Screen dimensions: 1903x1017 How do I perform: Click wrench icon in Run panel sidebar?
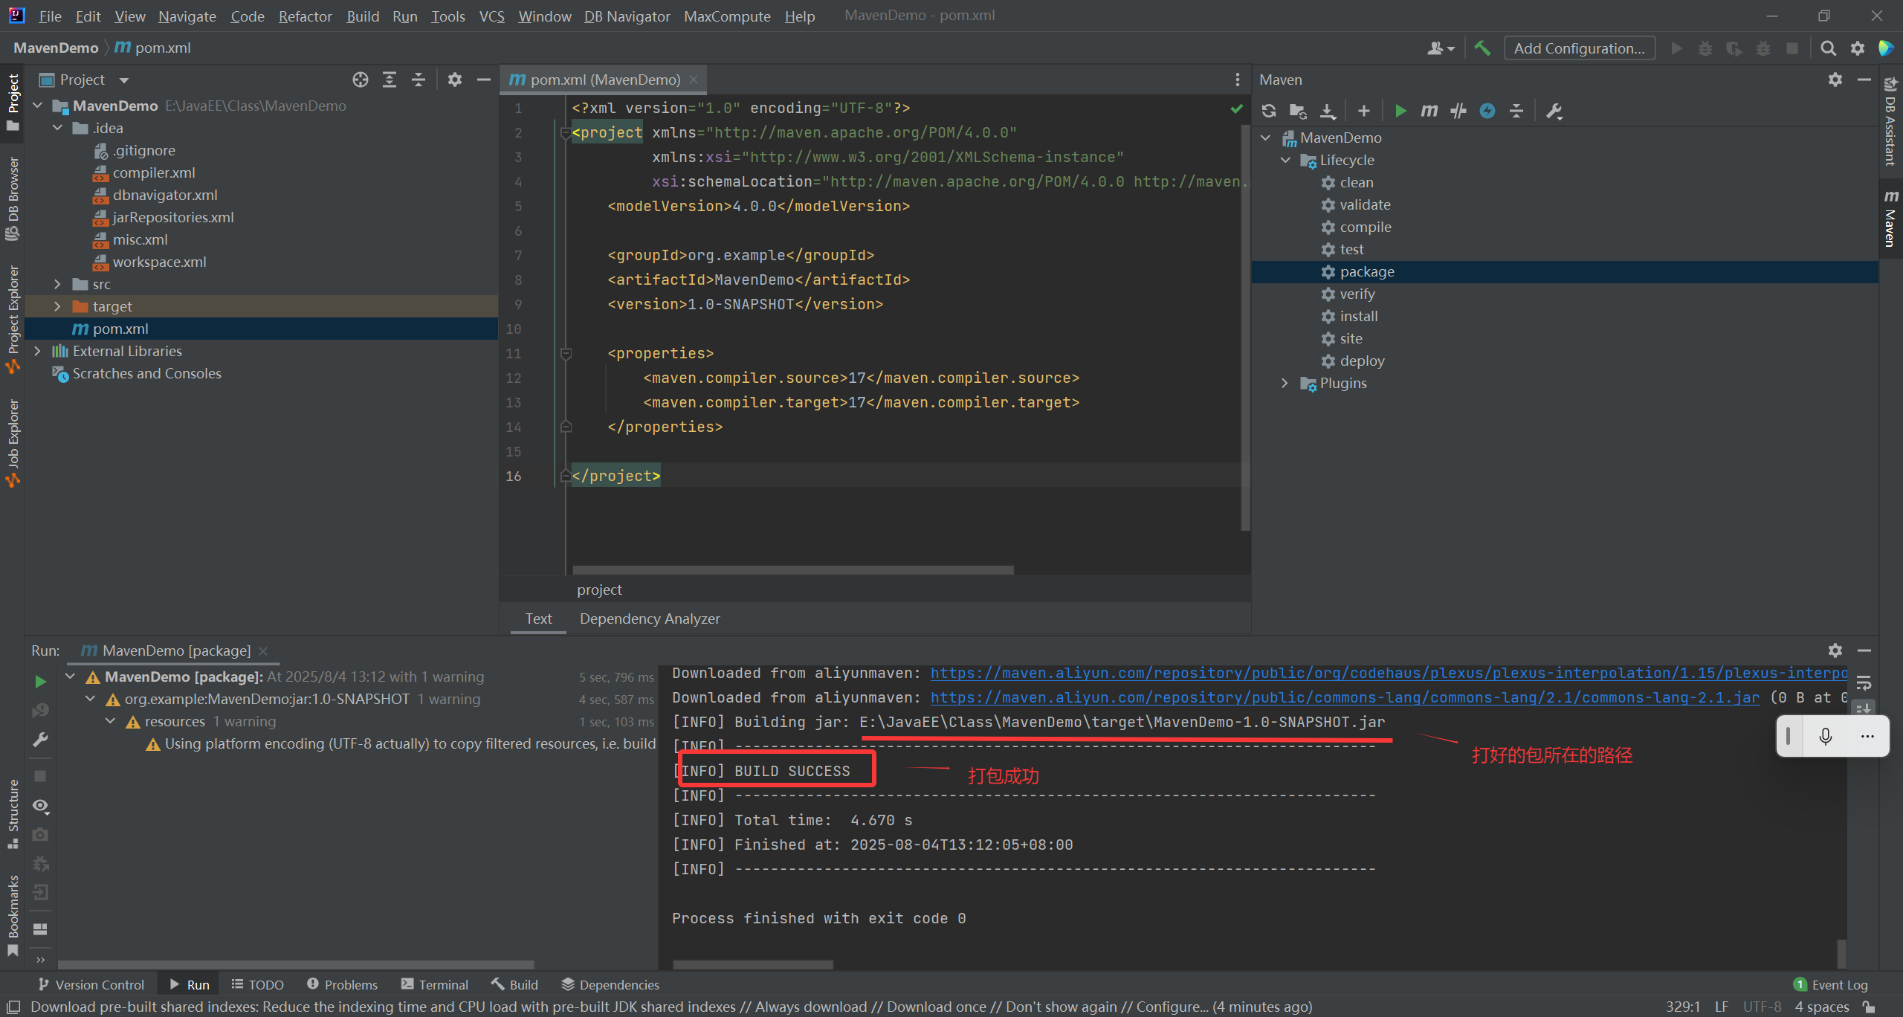coord(41,740)
